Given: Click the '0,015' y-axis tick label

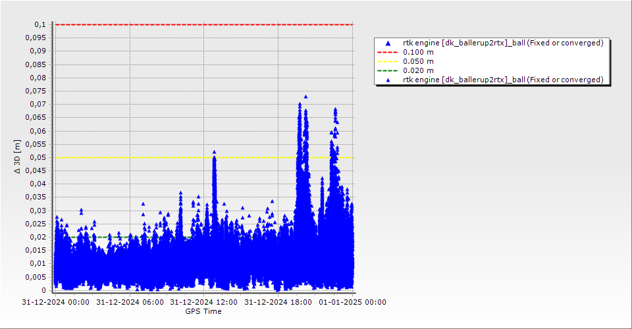Looking at the screenshot, I should coord(36,251).
